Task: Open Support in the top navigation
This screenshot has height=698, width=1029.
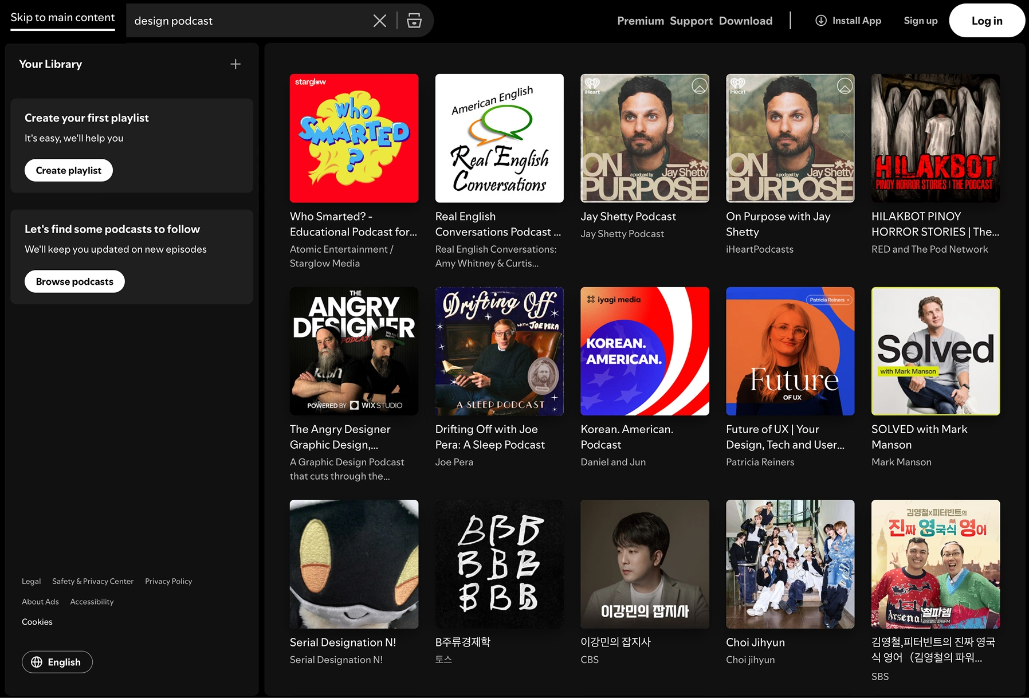Action: tap(691, 21)
